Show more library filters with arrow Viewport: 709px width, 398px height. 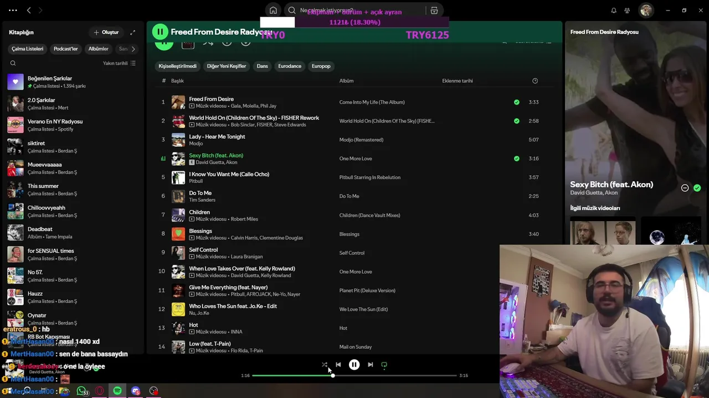tap(133, 49)
